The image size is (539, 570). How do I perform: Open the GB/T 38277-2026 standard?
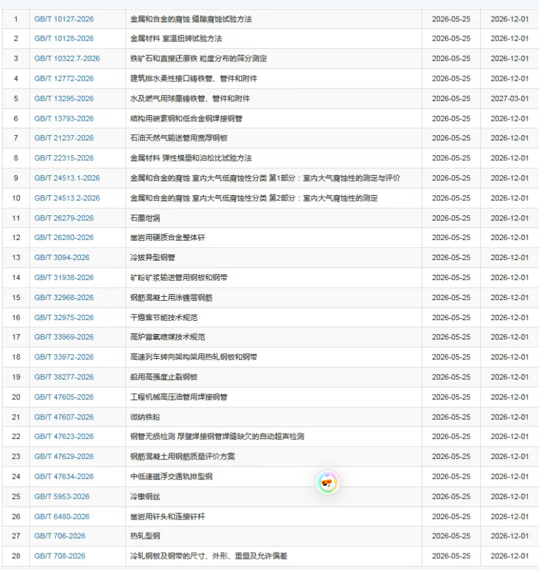pyautogui.click(x=64, y=377)
